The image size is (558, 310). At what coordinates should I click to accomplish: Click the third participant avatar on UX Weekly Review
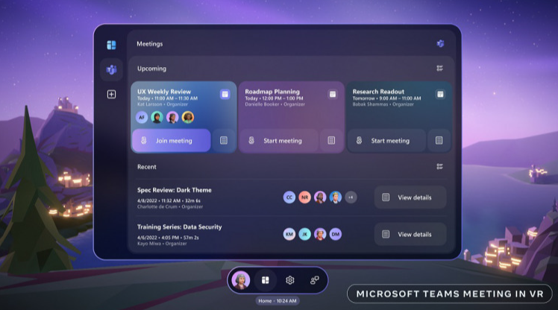pyautogui.click(x=172, y=117)
